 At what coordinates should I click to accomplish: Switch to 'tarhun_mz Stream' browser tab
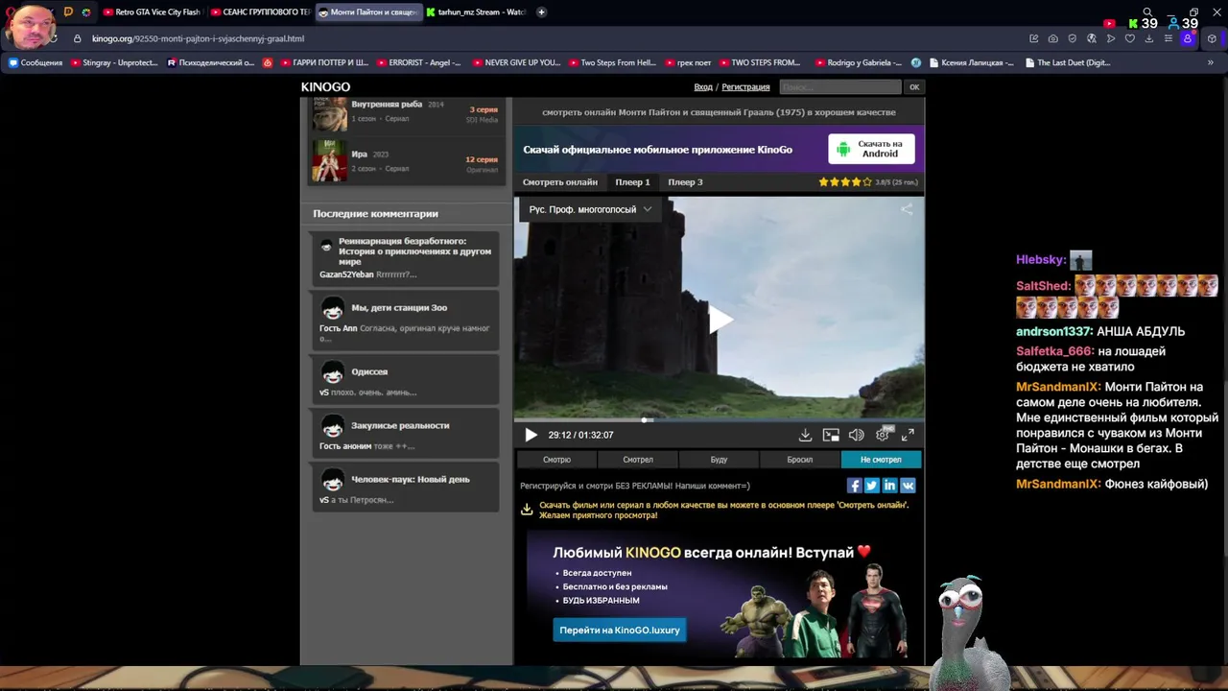(476, 12)
